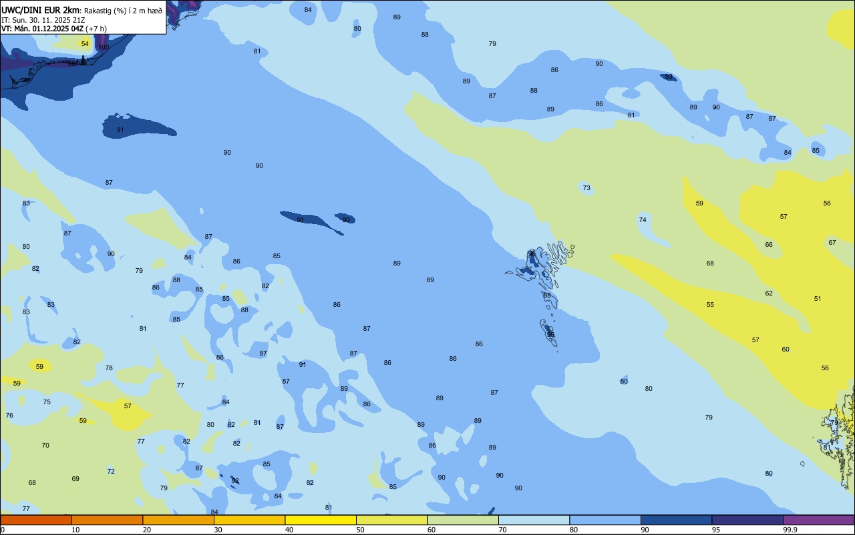Click the '95' tick label on legend
The image size is (855, 535).
point(716,530)
